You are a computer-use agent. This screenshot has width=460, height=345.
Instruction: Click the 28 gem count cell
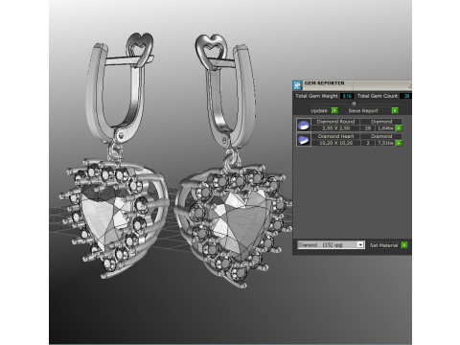368,128
